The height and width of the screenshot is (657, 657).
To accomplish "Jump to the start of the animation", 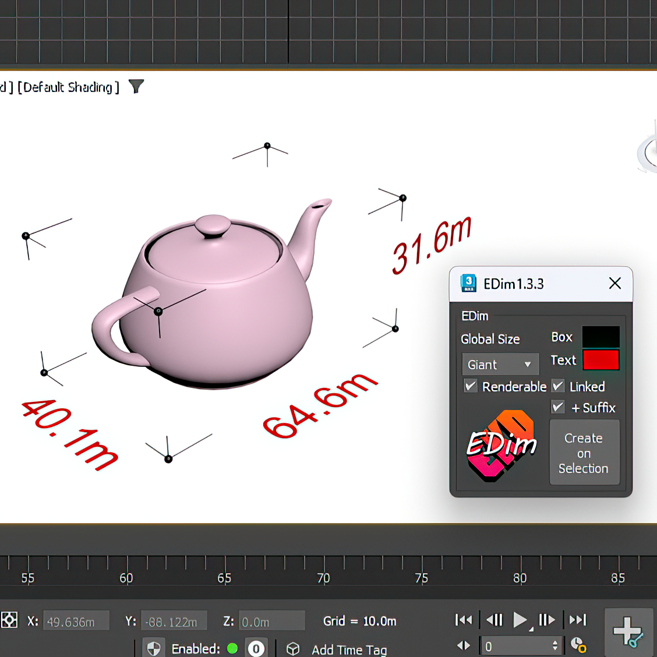I will click(464, 620).
